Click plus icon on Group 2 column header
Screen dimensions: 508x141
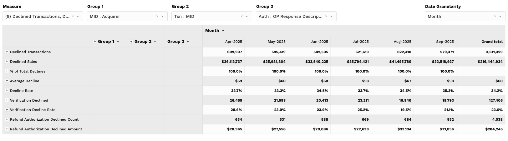click(x=131, y=42)
